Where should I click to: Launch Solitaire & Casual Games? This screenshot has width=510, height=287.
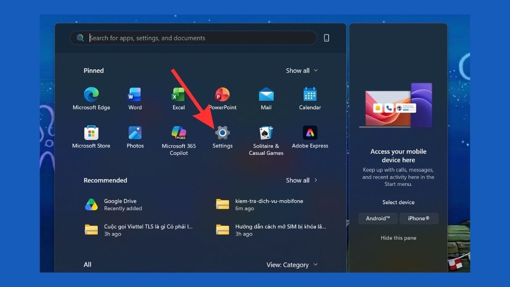click(266, 133)
